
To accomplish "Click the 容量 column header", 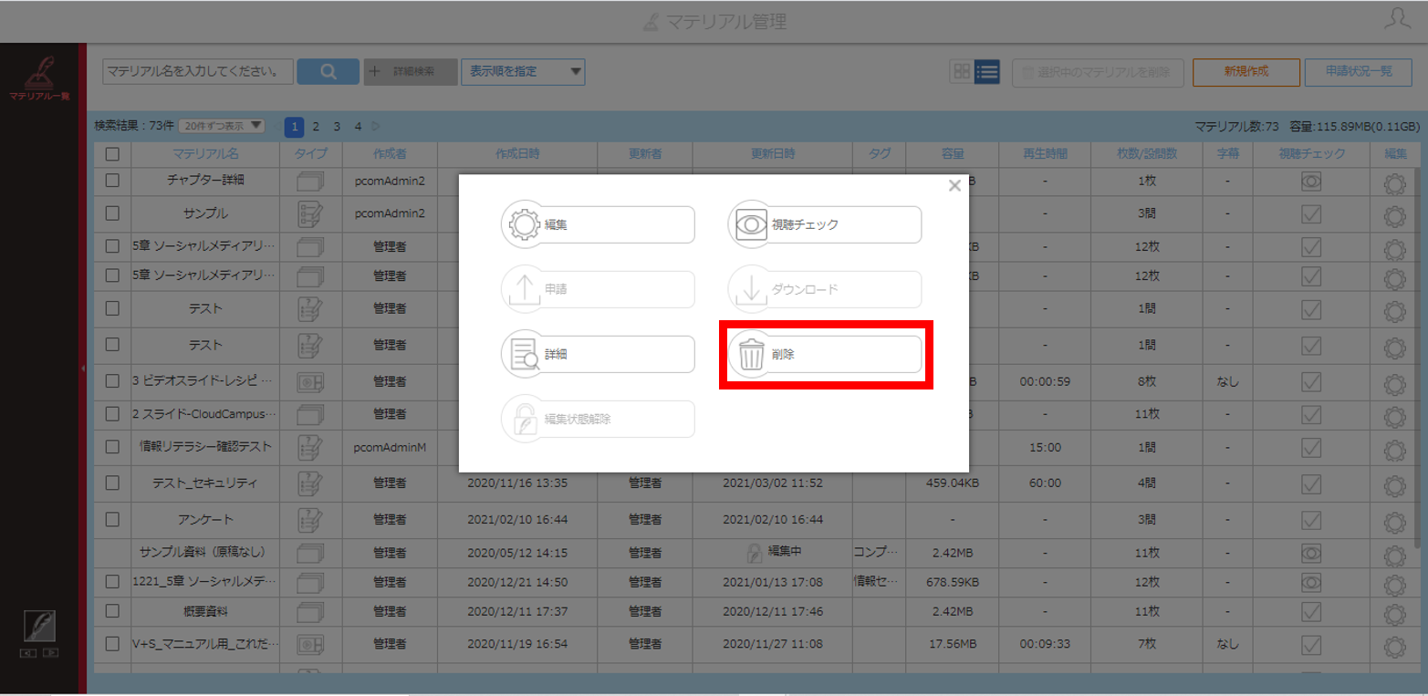I will [952, 154].
